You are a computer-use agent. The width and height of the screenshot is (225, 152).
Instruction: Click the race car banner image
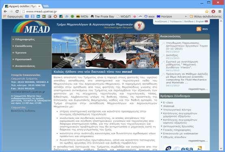click(106, 61)
